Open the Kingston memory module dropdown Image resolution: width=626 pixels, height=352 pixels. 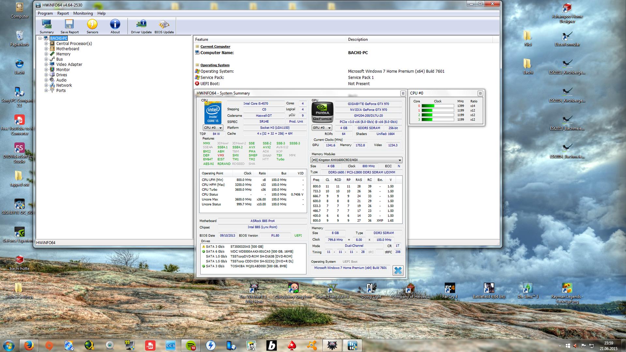pos(356,160)
